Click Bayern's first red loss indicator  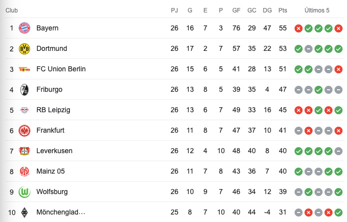(x=299, y=28)
